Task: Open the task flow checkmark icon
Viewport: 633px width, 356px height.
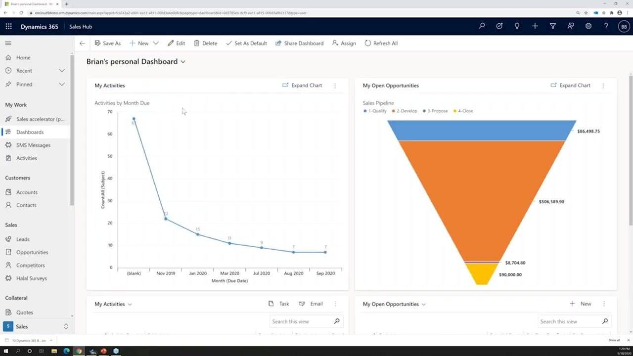Action: [499, 26]
